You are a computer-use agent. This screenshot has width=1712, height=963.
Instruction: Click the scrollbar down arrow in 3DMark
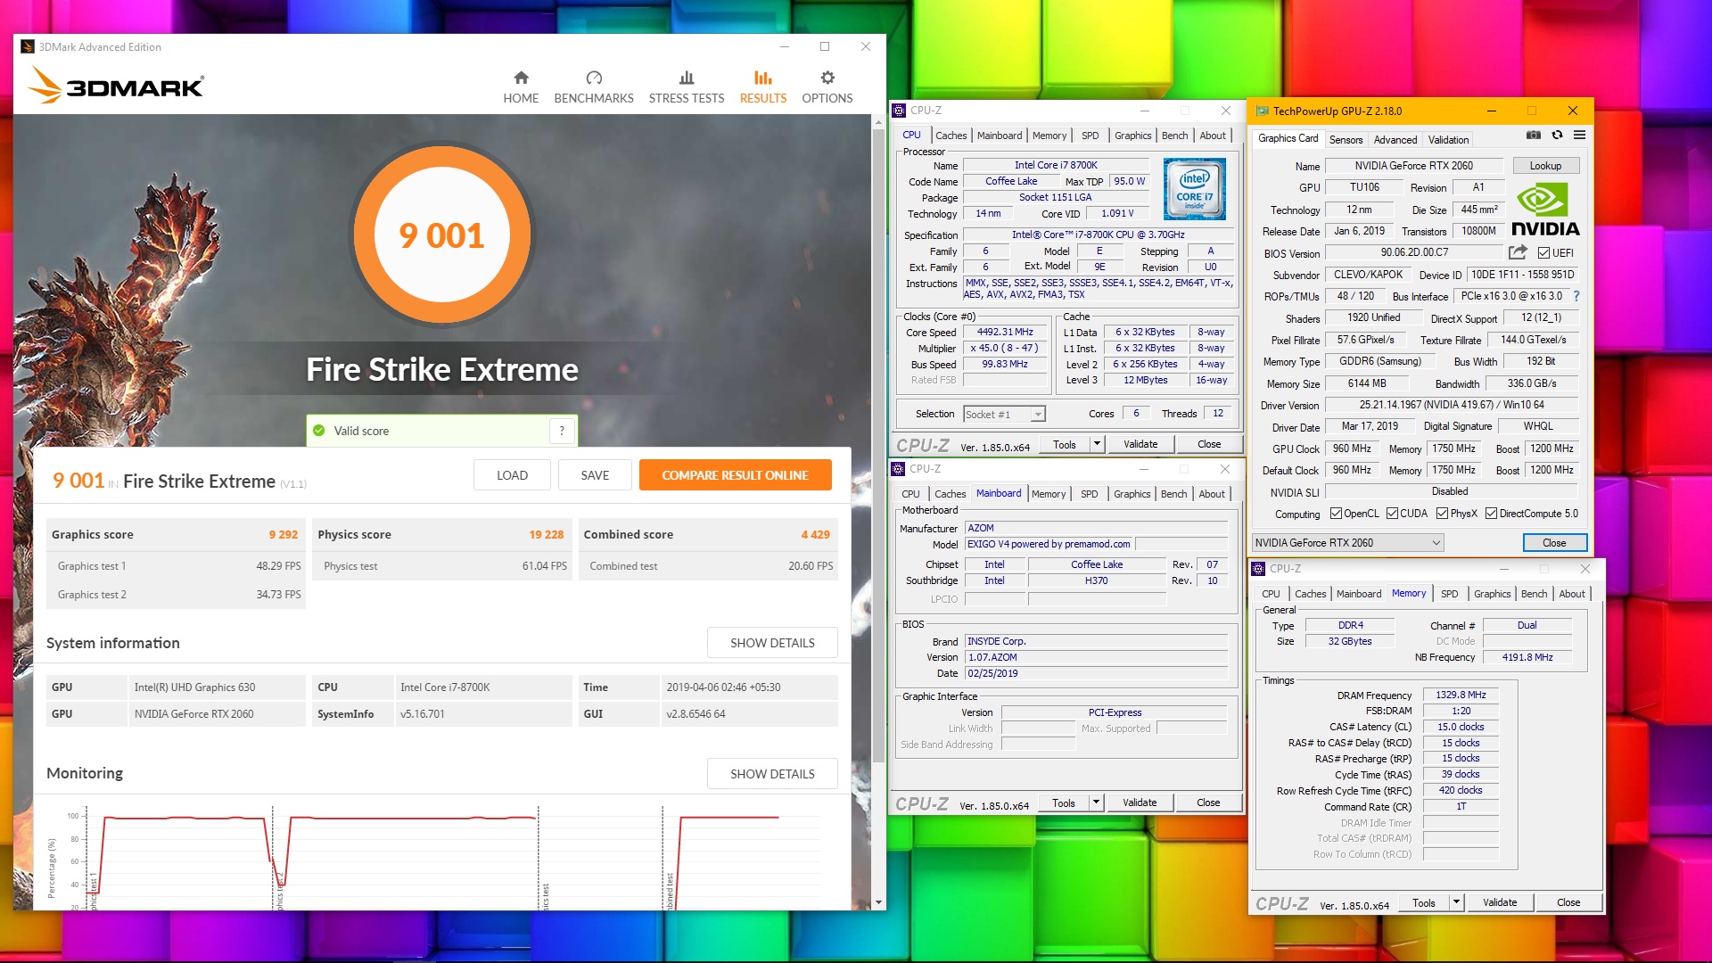[x=878, y=902]
